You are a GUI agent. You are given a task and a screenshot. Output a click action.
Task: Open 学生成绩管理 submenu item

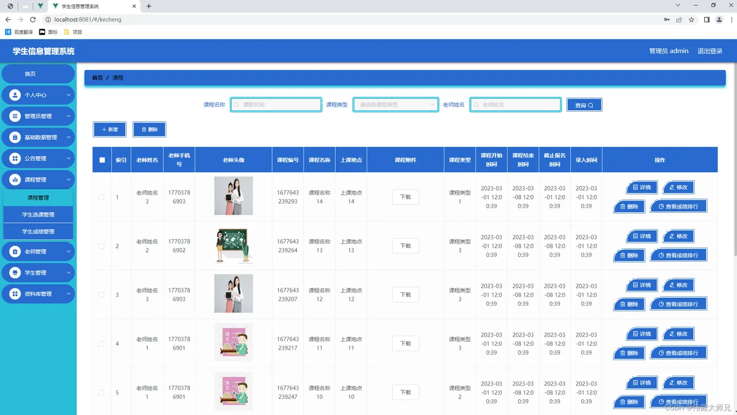(x=38, y=232)
